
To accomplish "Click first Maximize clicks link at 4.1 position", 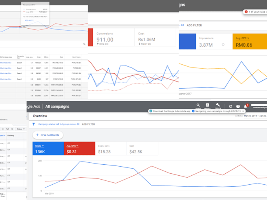I will click(6, 63).
